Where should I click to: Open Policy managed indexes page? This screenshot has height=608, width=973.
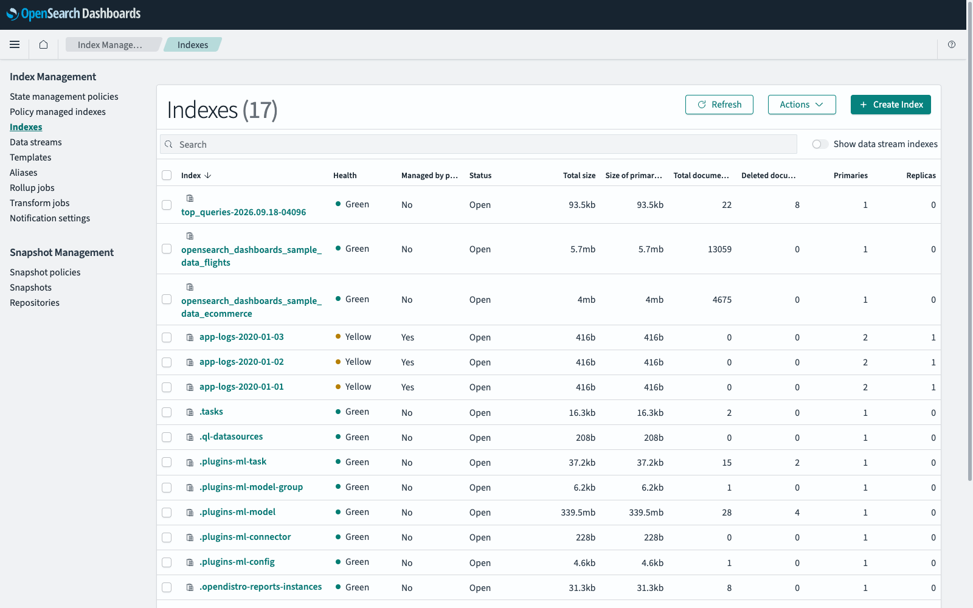click(x=58, y=112)
